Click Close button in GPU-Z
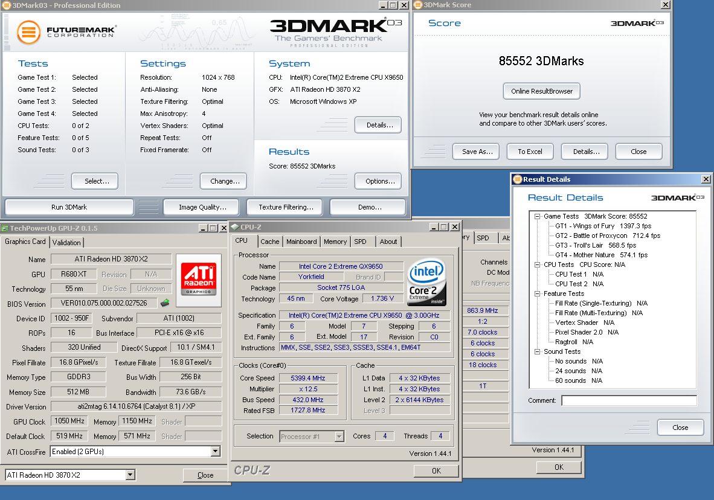Screen dimensions: 714x500 205,475
